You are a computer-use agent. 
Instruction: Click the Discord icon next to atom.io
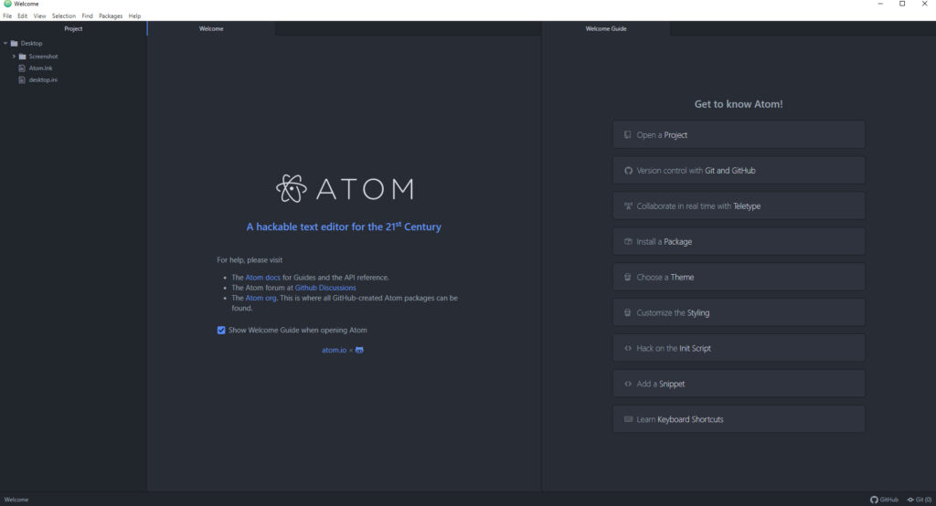(x=359, y=350)
